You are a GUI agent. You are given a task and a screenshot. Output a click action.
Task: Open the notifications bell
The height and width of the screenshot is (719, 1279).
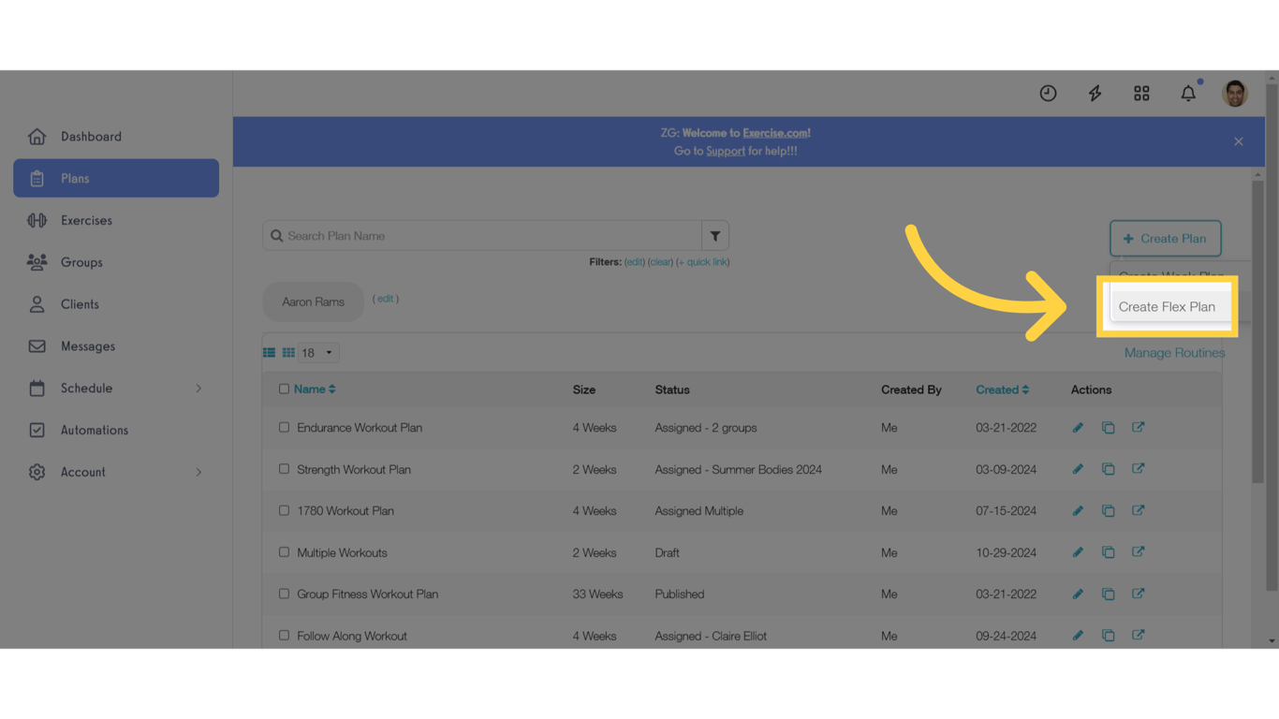coord(1188,93)
